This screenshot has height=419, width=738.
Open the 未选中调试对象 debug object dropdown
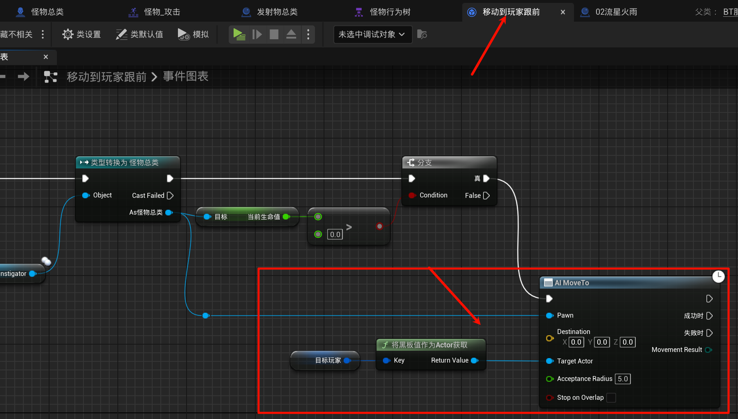[x=371, y=34]
